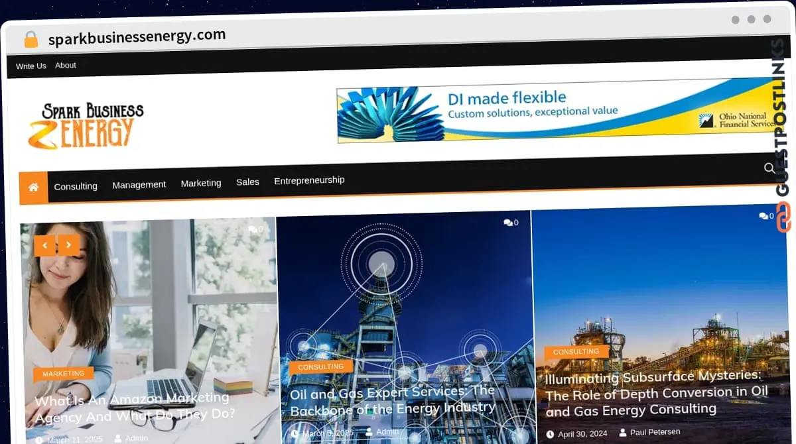The image size is (796, 444).
Task: Click Paul Petersen author name
Action: coord(655,432)
